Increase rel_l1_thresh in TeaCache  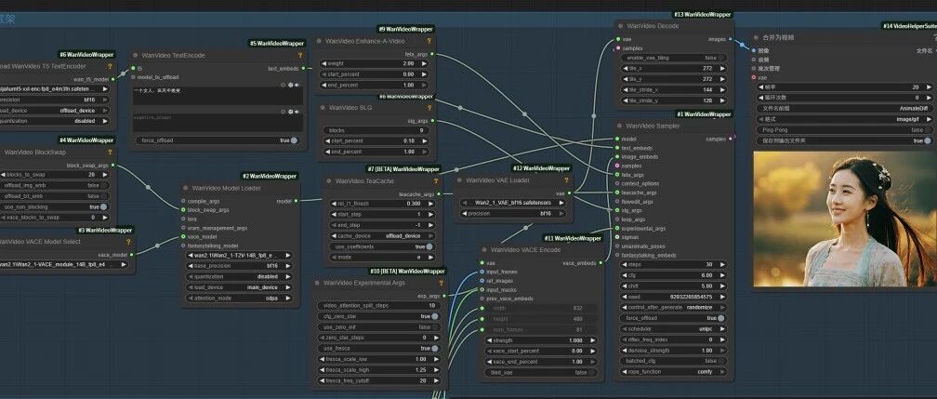click(x=430, y=204)
